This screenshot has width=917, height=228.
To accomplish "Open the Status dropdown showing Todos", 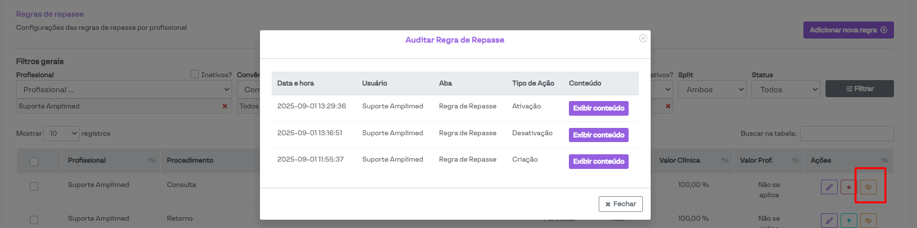I will tap(785, 90).
